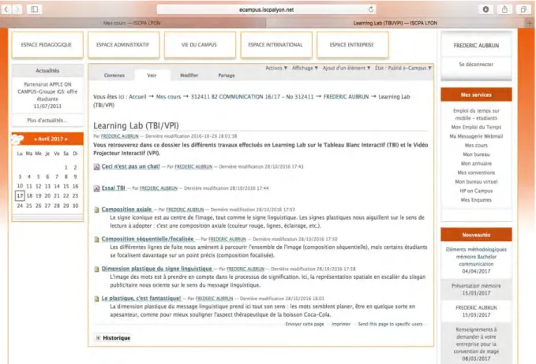The image size is (536, 364).
Task: Open the Partage tab
Action: click(227, 76)
